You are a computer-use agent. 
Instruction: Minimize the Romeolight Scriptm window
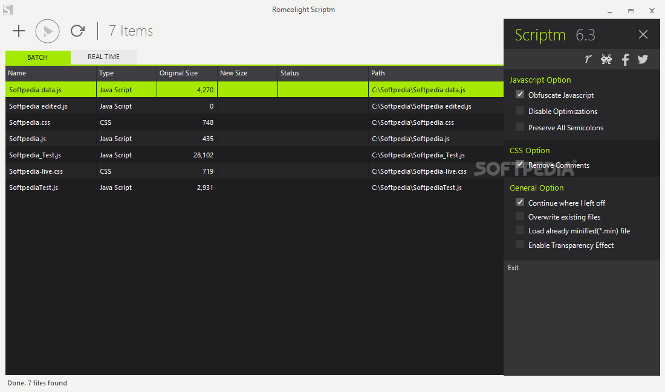(x=609, y=11)
